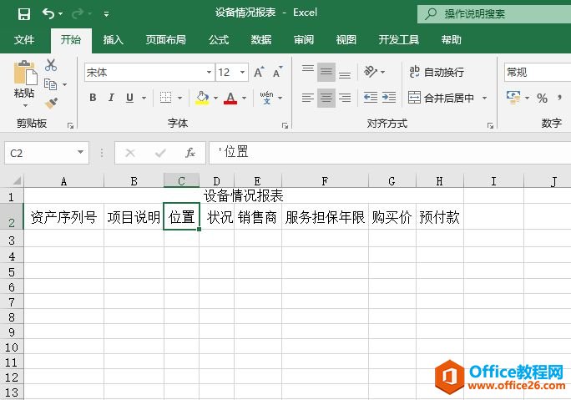Switch to the 数据 ribbon tab
The image size is (571, 400).
[x=261, y=40]
